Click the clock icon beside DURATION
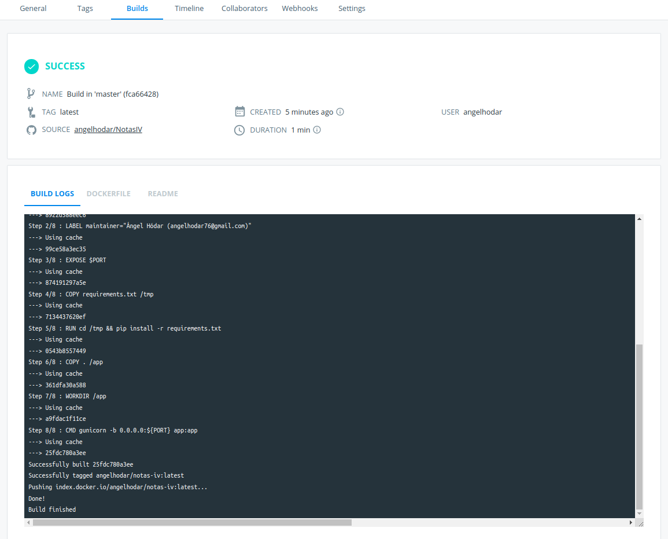Viewport: 668px width, 539px height. [x=239, y=130]
